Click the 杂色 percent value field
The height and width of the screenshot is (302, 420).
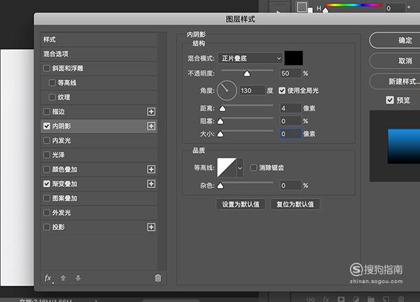291,185
